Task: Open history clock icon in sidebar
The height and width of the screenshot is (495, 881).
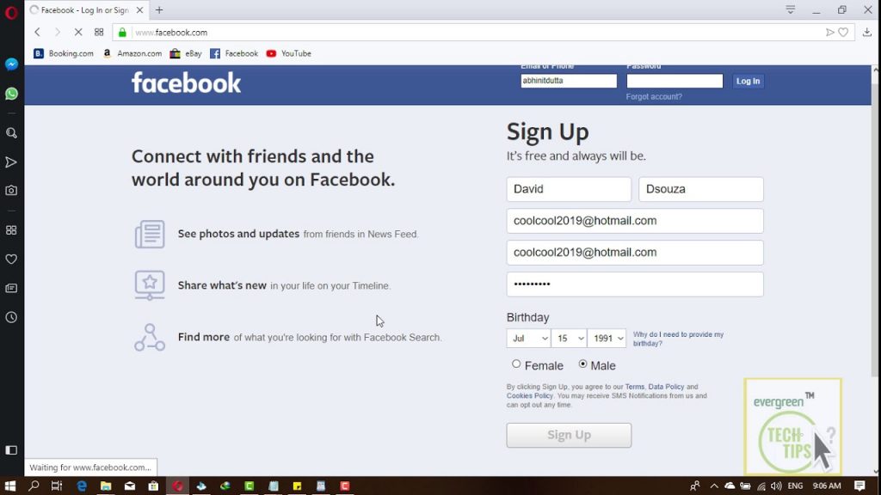Action: point(11,317)
